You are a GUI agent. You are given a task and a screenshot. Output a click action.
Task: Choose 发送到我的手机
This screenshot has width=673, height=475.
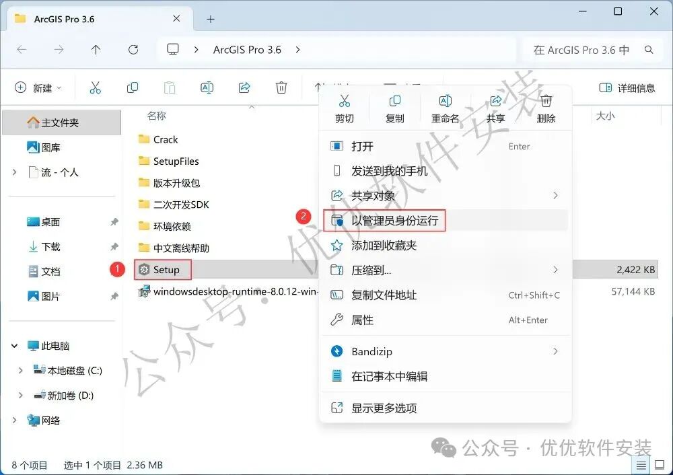[446, 171]
